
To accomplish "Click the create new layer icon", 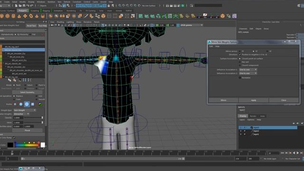I will tap(302, 123).
